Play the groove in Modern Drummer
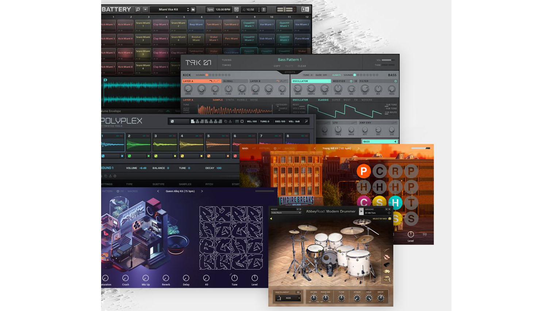This screenshot has height=311, width=553. [x=361, y=211]
